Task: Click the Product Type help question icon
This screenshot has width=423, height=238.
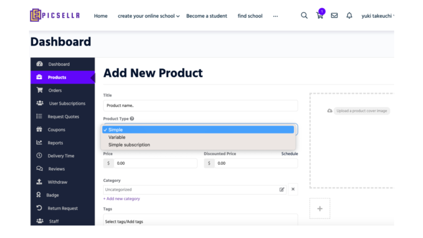Action: (x=132, y=119)
